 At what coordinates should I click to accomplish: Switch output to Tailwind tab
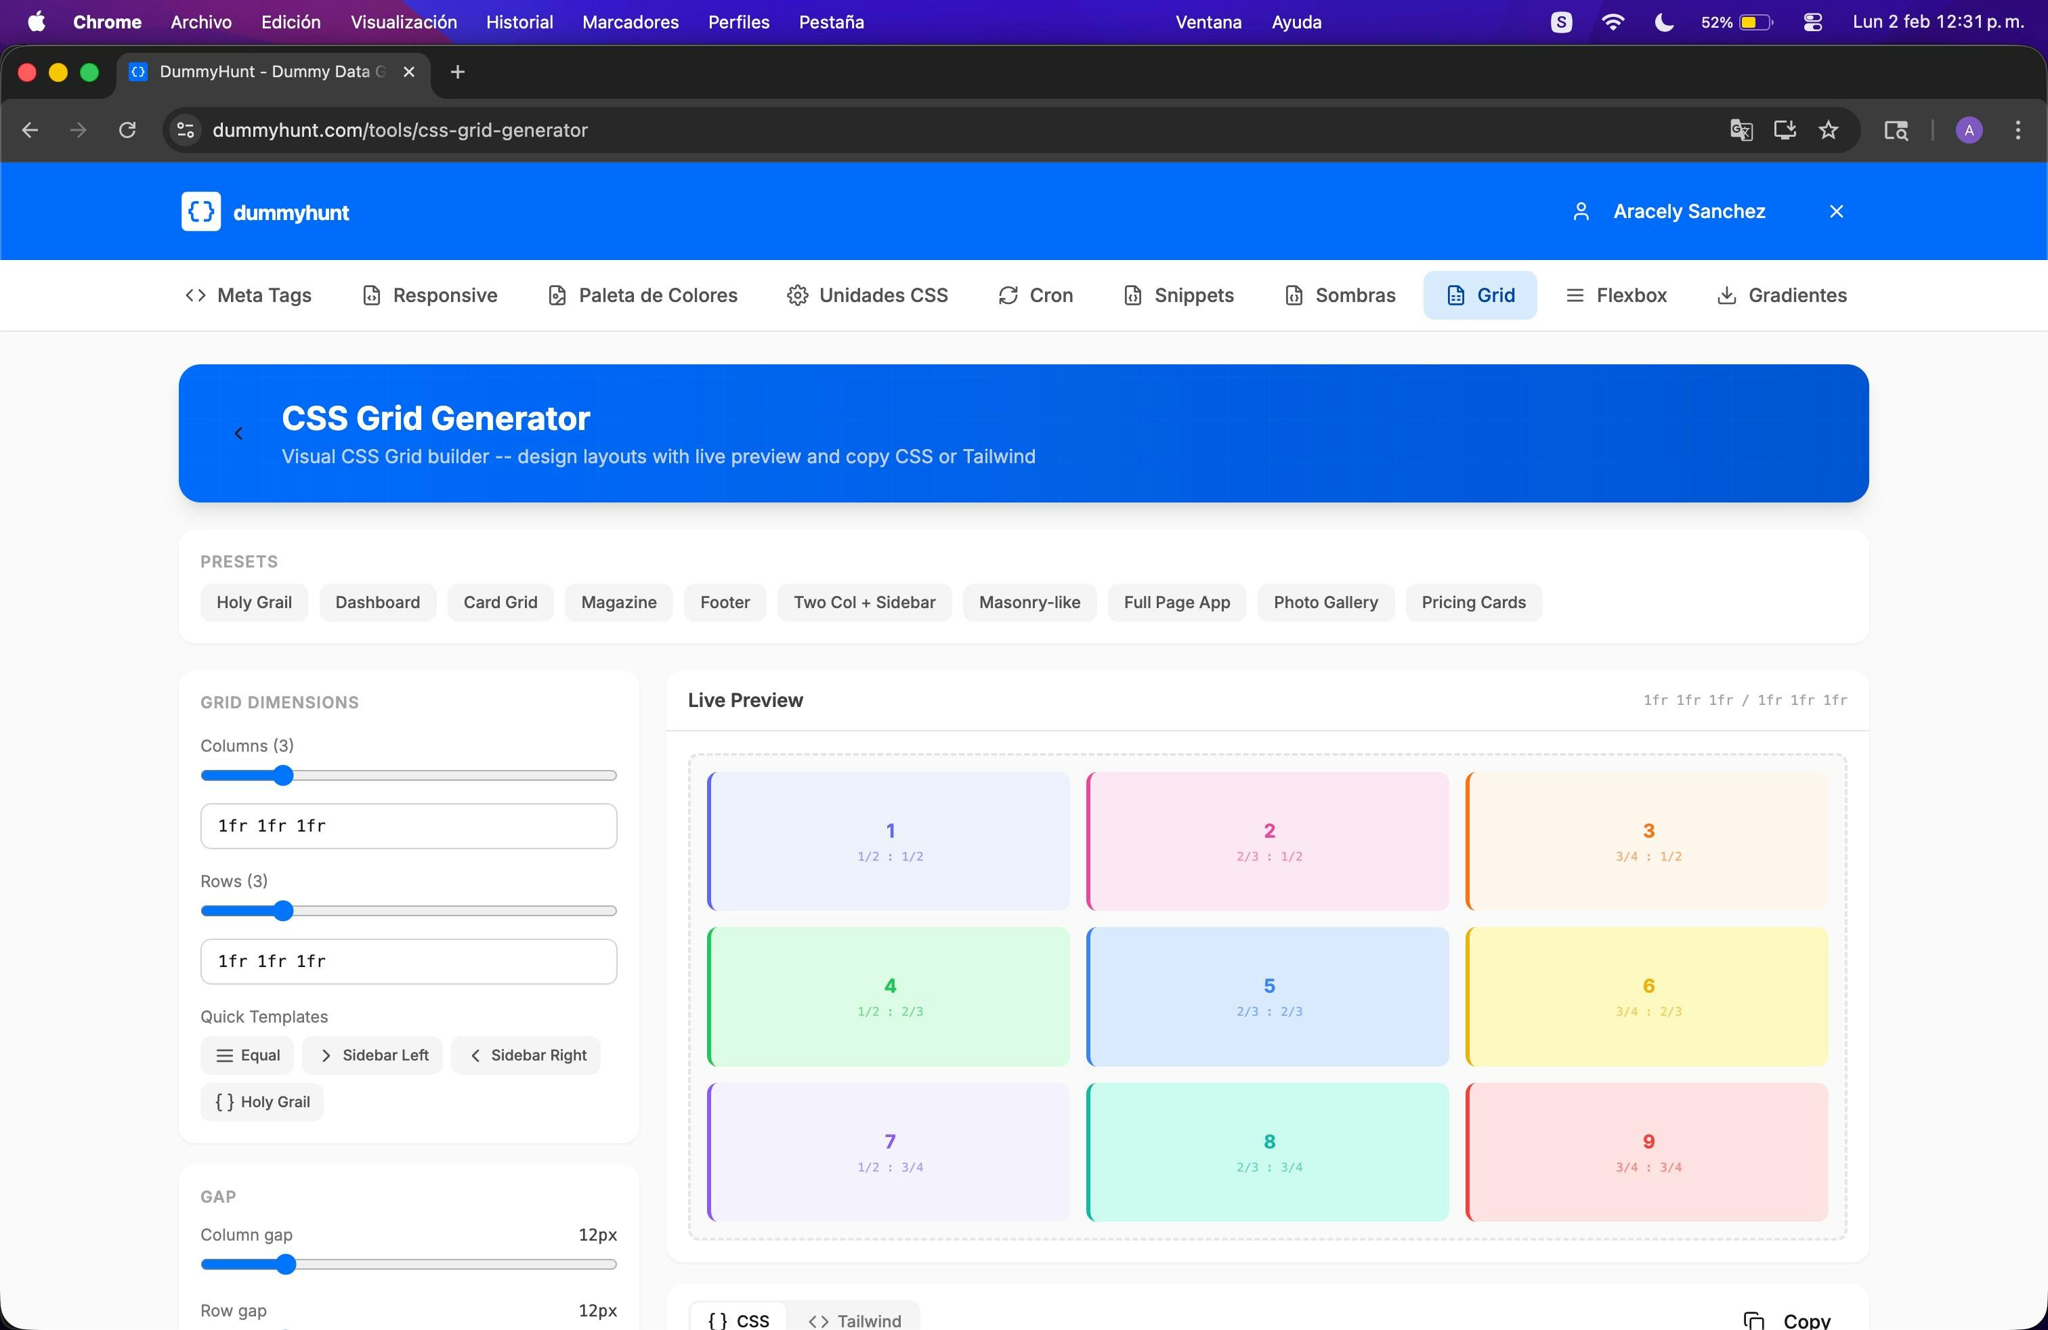[855, 1320]
